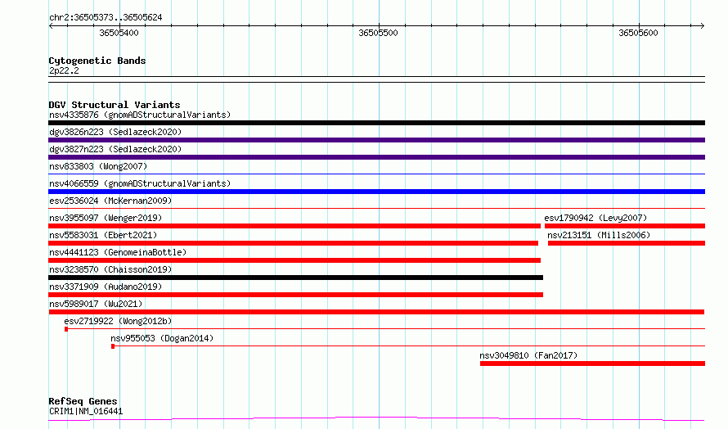Select the 2p22.2 band label
This screenshot has width=728, height=429.
[x=64, y=70]
